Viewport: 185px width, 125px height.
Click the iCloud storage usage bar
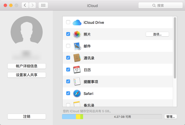(x=112, y=117)
